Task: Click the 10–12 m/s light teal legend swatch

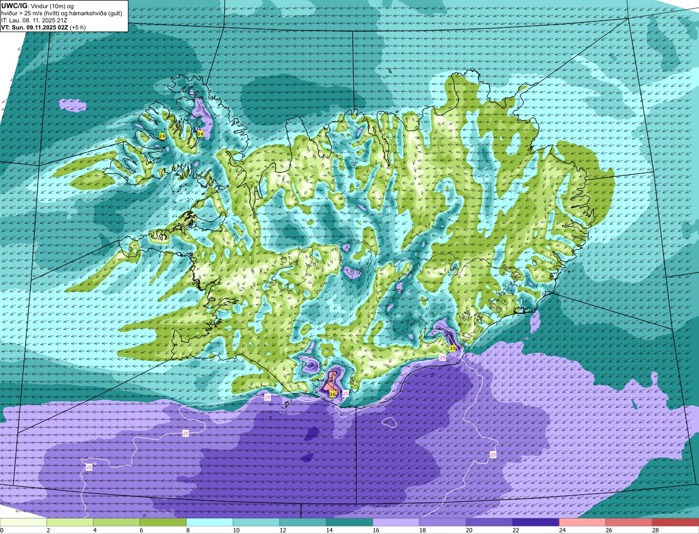Action: click(x=256, y=523)
